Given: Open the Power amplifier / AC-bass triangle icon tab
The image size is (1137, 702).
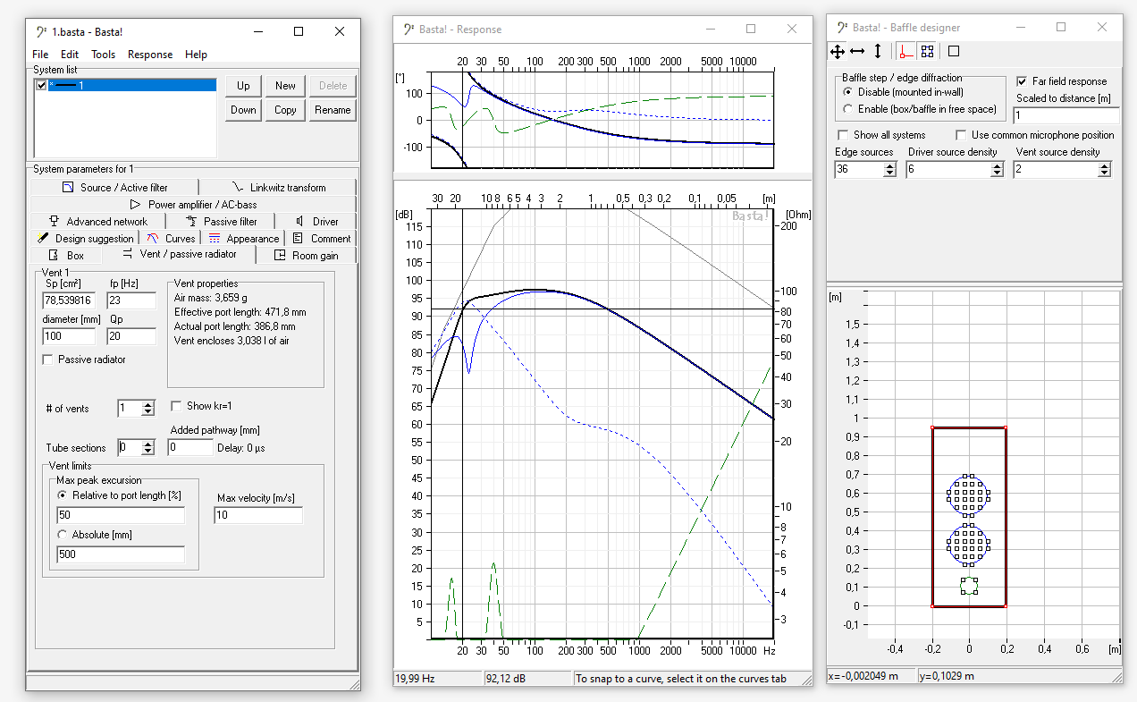Looking at the screenshot, I should click(x=136, y=205).
